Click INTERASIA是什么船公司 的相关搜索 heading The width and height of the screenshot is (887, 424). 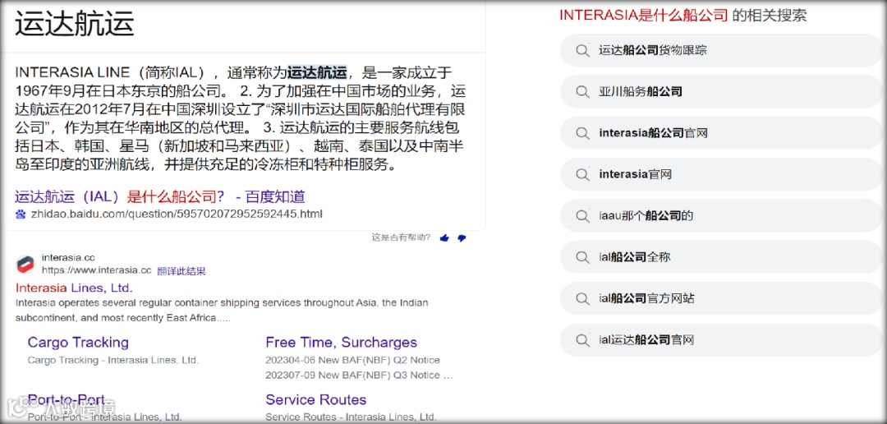682,16
